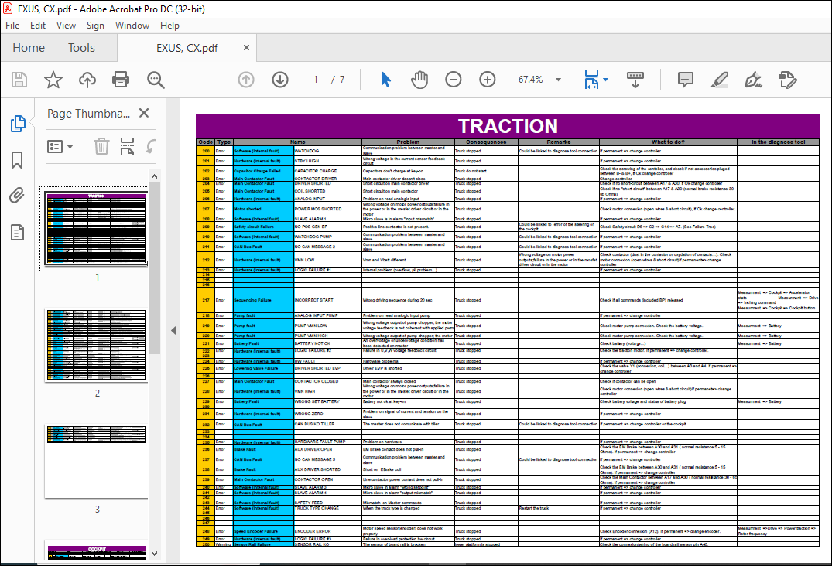Image resolution: width=832 pixels, height=566 pixels.
Task: Click thumbnail scrollbar down arrow
Action: click(155, 554)
